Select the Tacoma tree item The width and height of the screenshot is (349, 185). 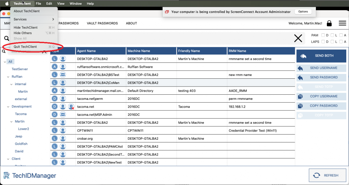[20, 114]
